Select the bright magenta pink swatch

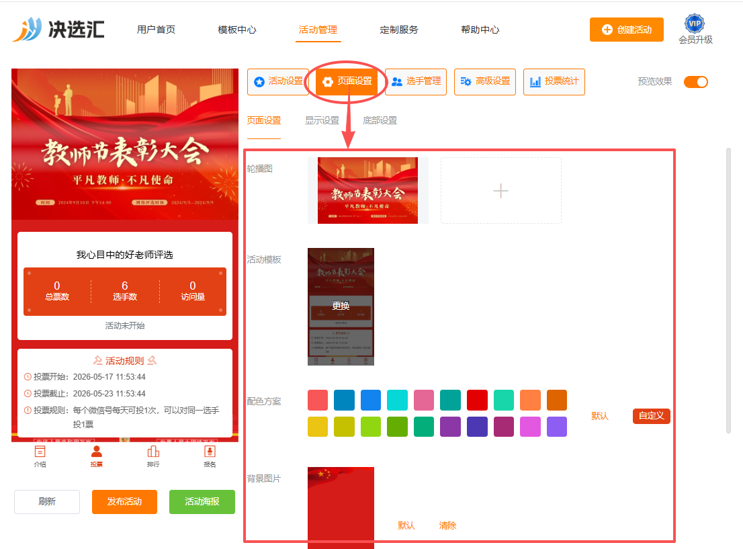coord(530,427)
